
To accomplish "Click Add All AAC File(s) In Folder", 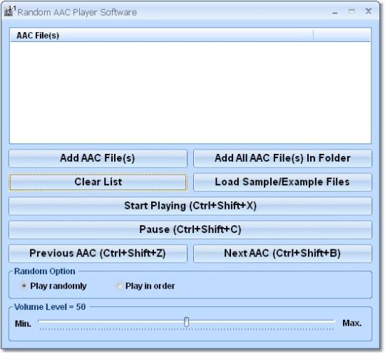I will click(282, 158).
